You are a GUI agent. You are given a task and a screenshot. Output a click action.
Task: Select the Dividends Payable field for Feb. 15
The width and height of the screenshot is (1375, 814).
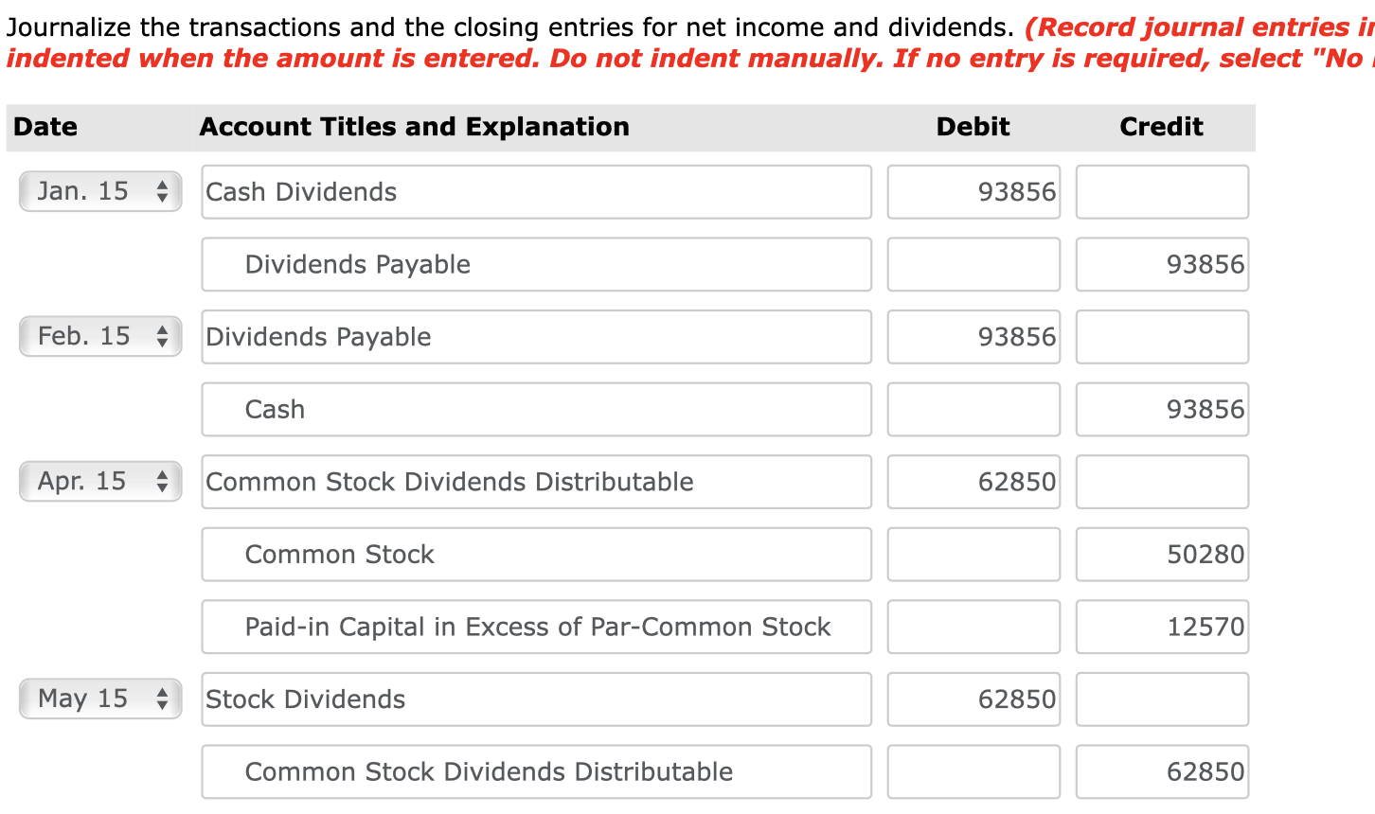(535, 337)
